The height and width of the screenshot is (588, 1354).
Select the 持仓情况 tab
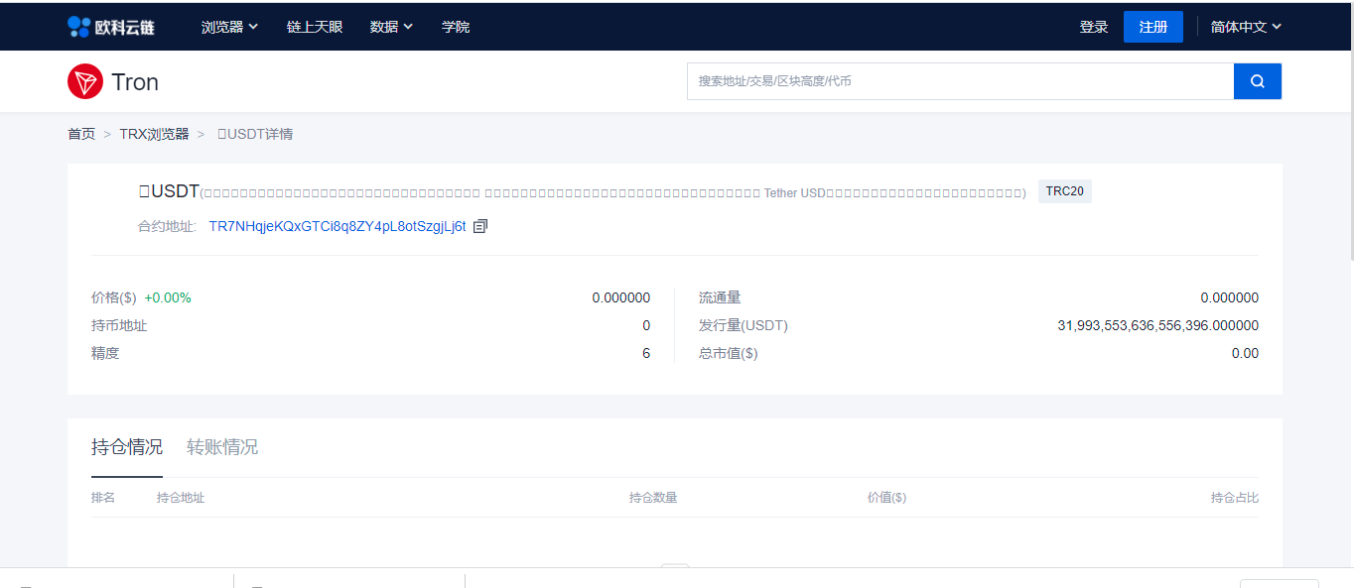pos(127,447)
